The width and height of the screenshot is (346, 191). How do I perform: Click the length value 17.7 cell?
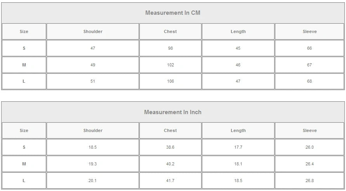238,148
